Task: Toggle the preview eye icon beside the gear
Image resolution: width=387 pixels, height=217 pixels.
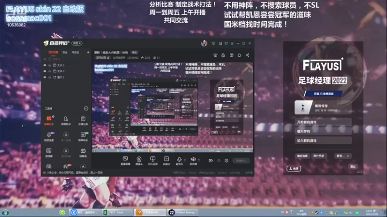Action: pyautogui.click(x=219, y=161)
